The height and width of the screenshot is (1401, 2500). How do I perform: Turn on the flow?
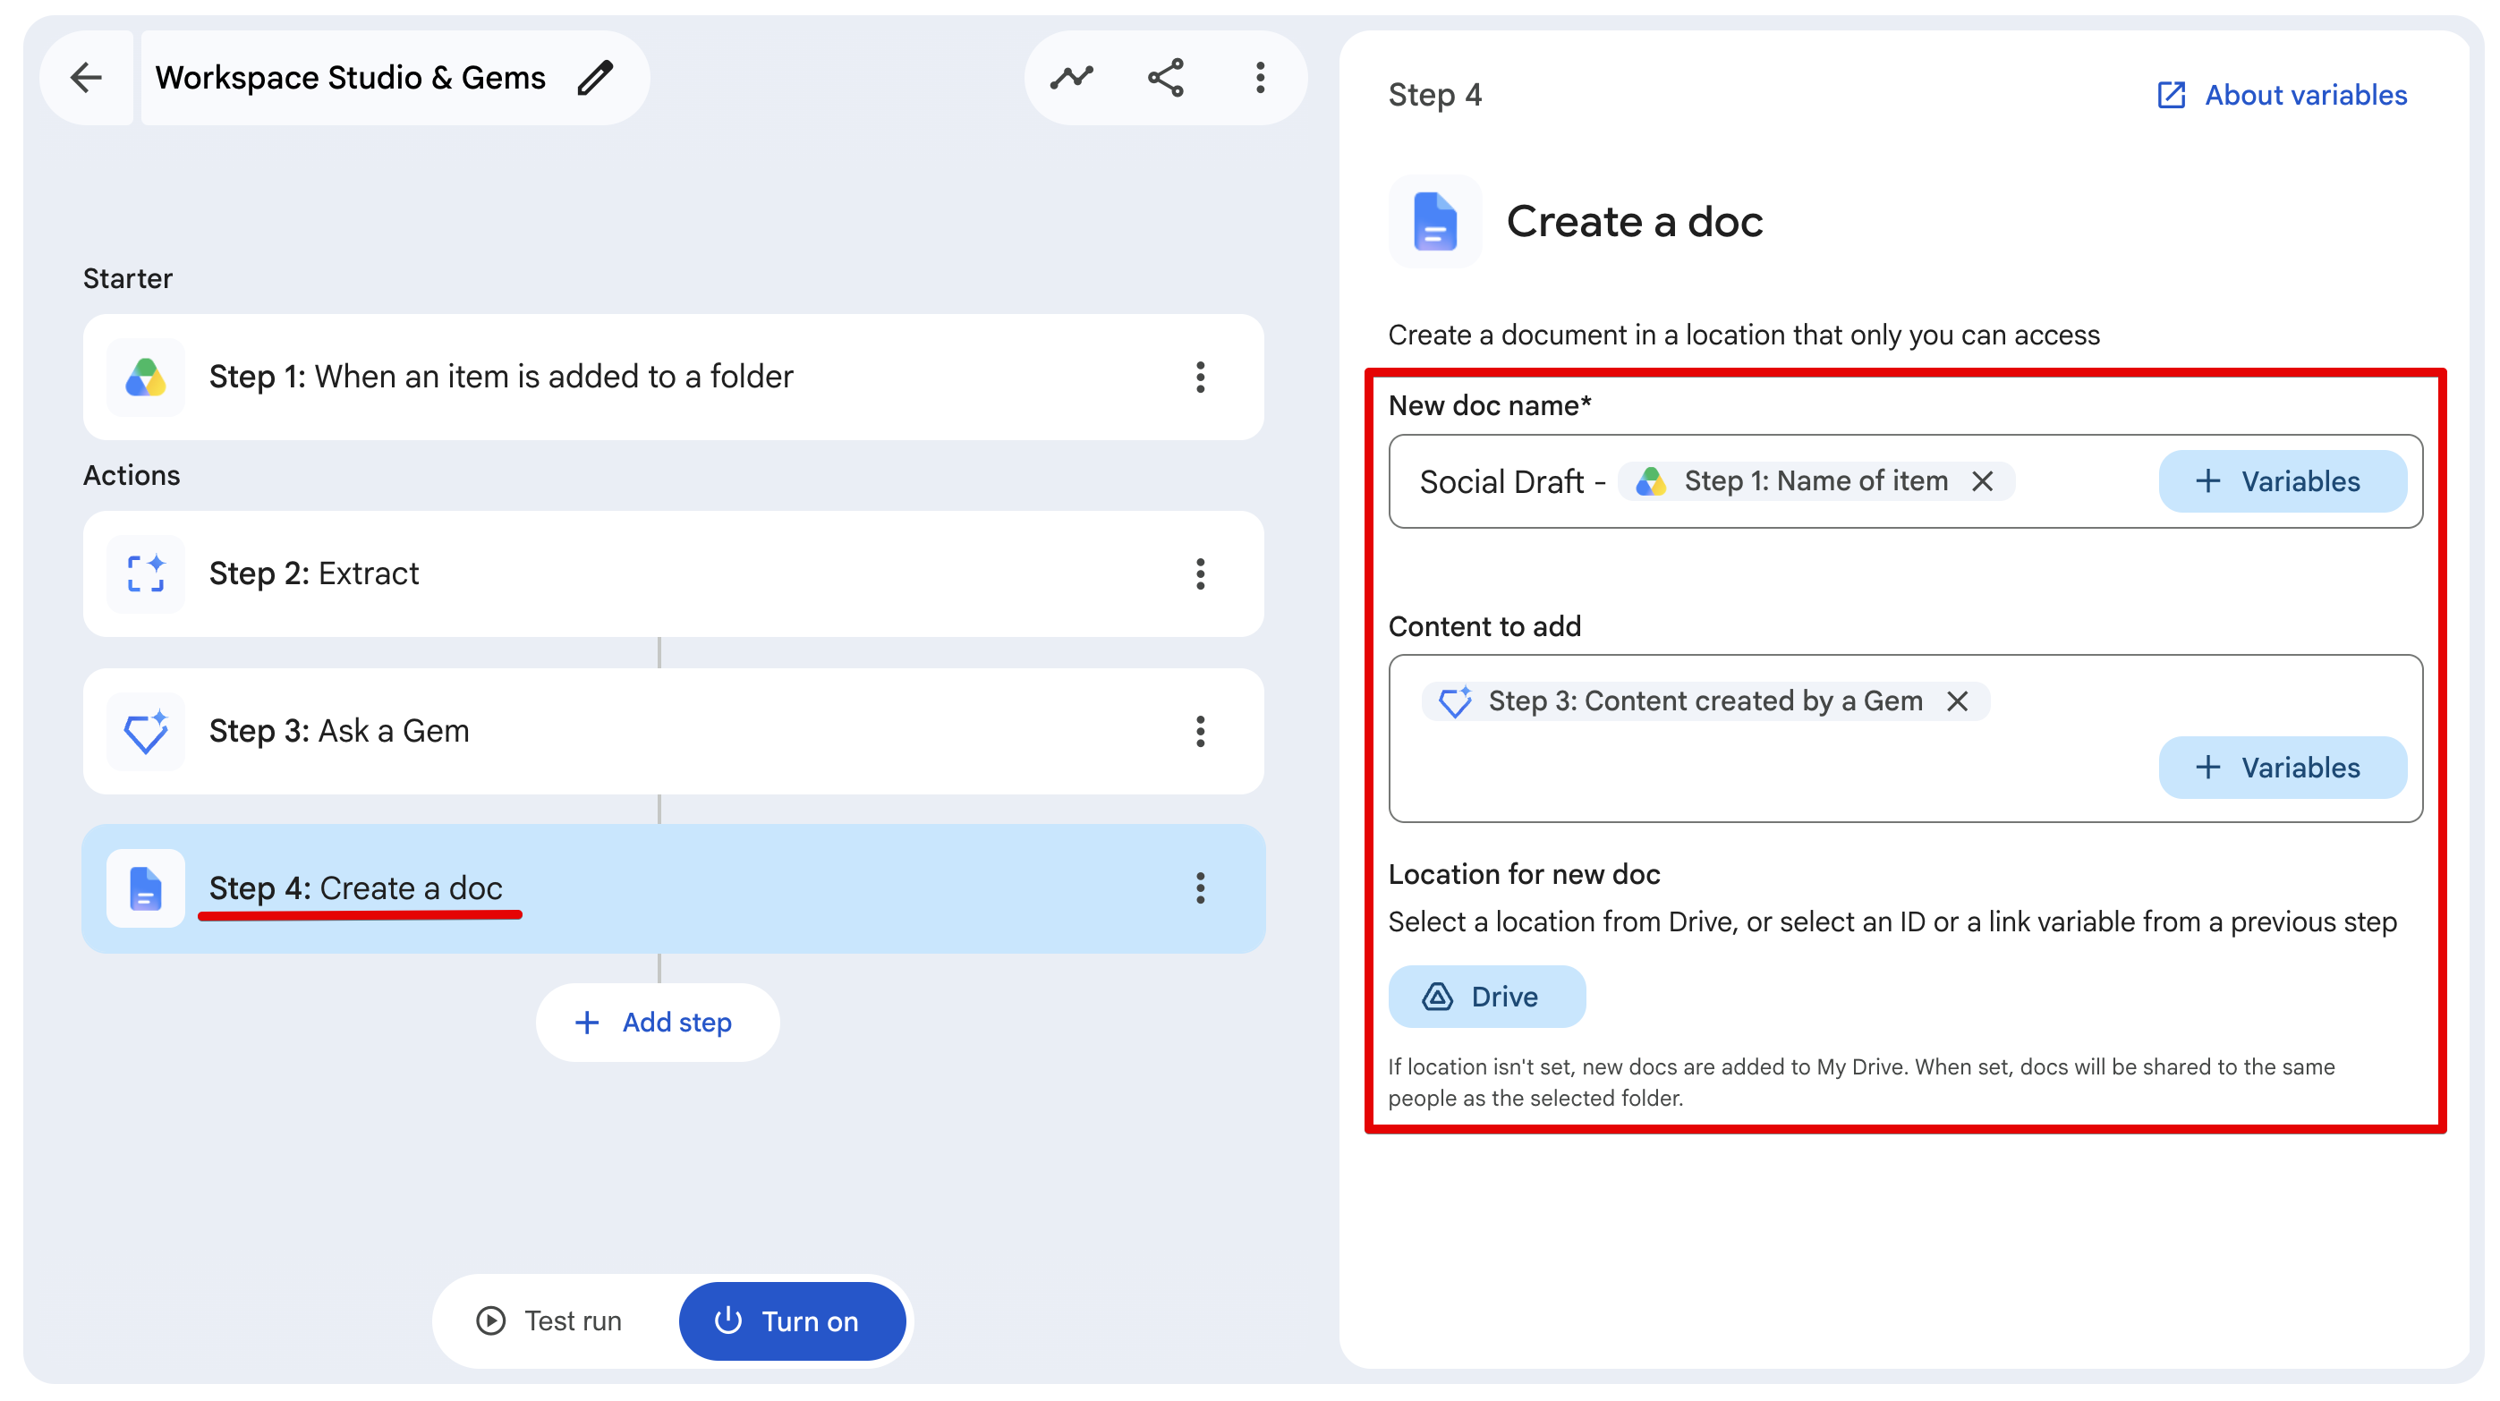tap(792, 1321)
